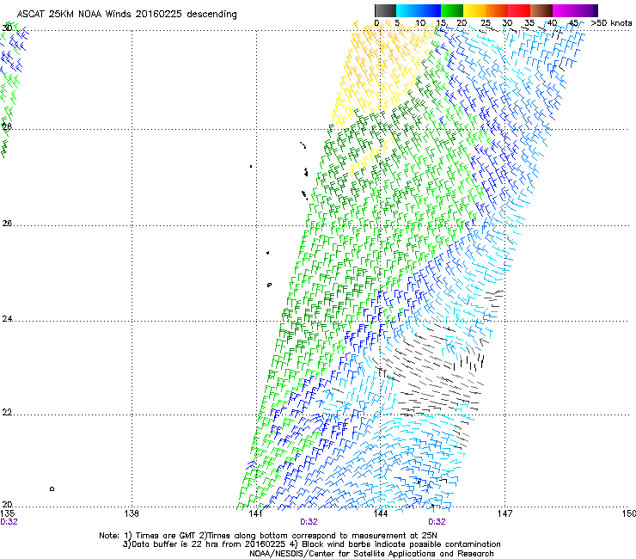The width and height of the screenshot is (636, 559).
Task: Click the latitude label "28" on left axis
Action: pos(7,126)
